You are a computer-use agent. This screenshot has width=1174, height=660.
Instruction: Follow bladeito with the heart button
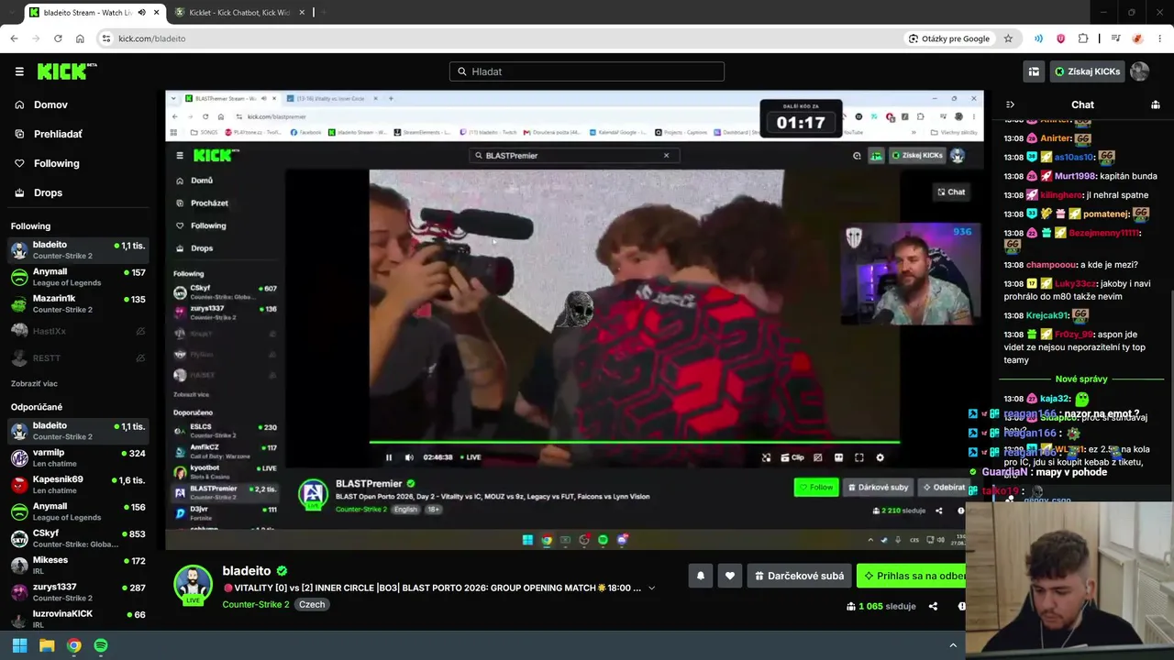[730, 576]
